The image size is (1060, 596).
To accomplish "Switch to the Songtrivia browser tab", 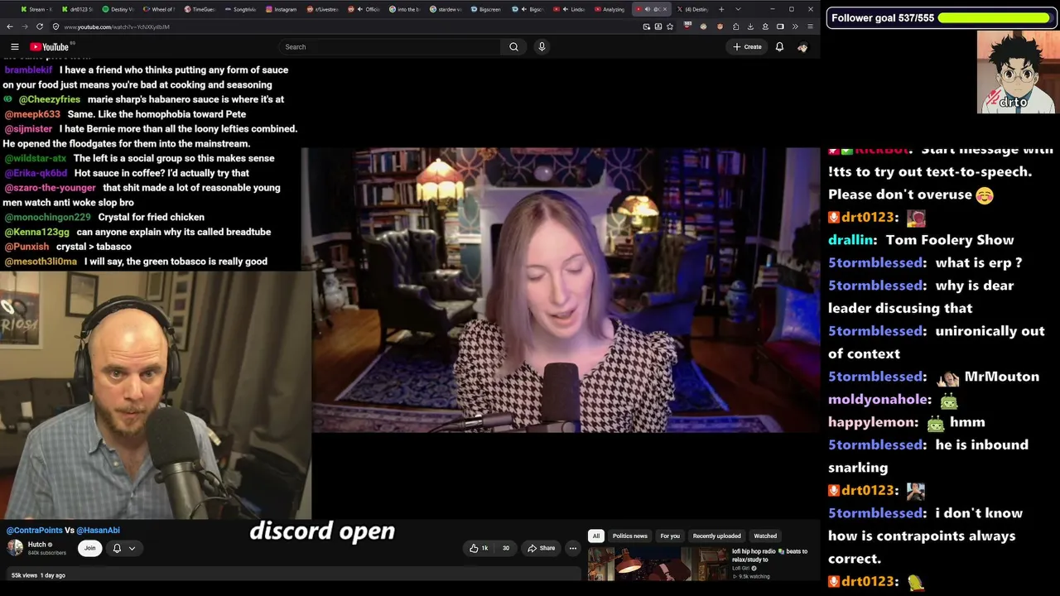I will pos(240,9).
